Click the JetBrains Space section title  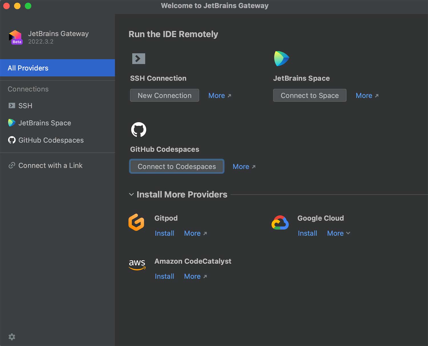tap(301, 78)
